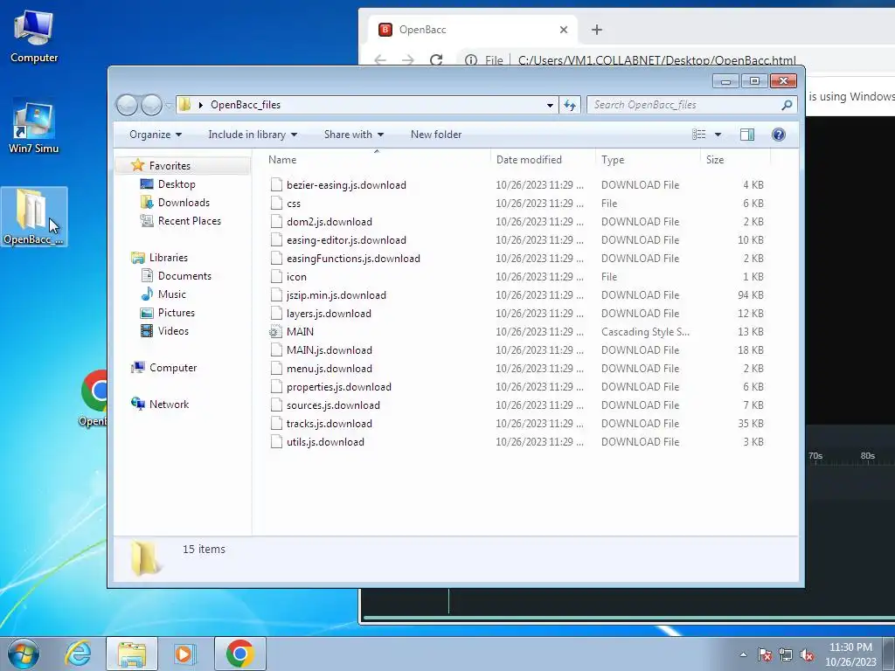Click the search magnifier icon in Explorer

coord(787,105)
